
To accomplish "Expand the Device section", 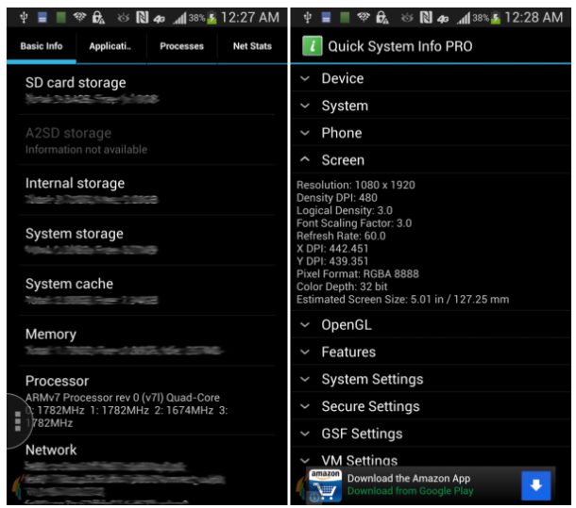I will coord(341,78).
